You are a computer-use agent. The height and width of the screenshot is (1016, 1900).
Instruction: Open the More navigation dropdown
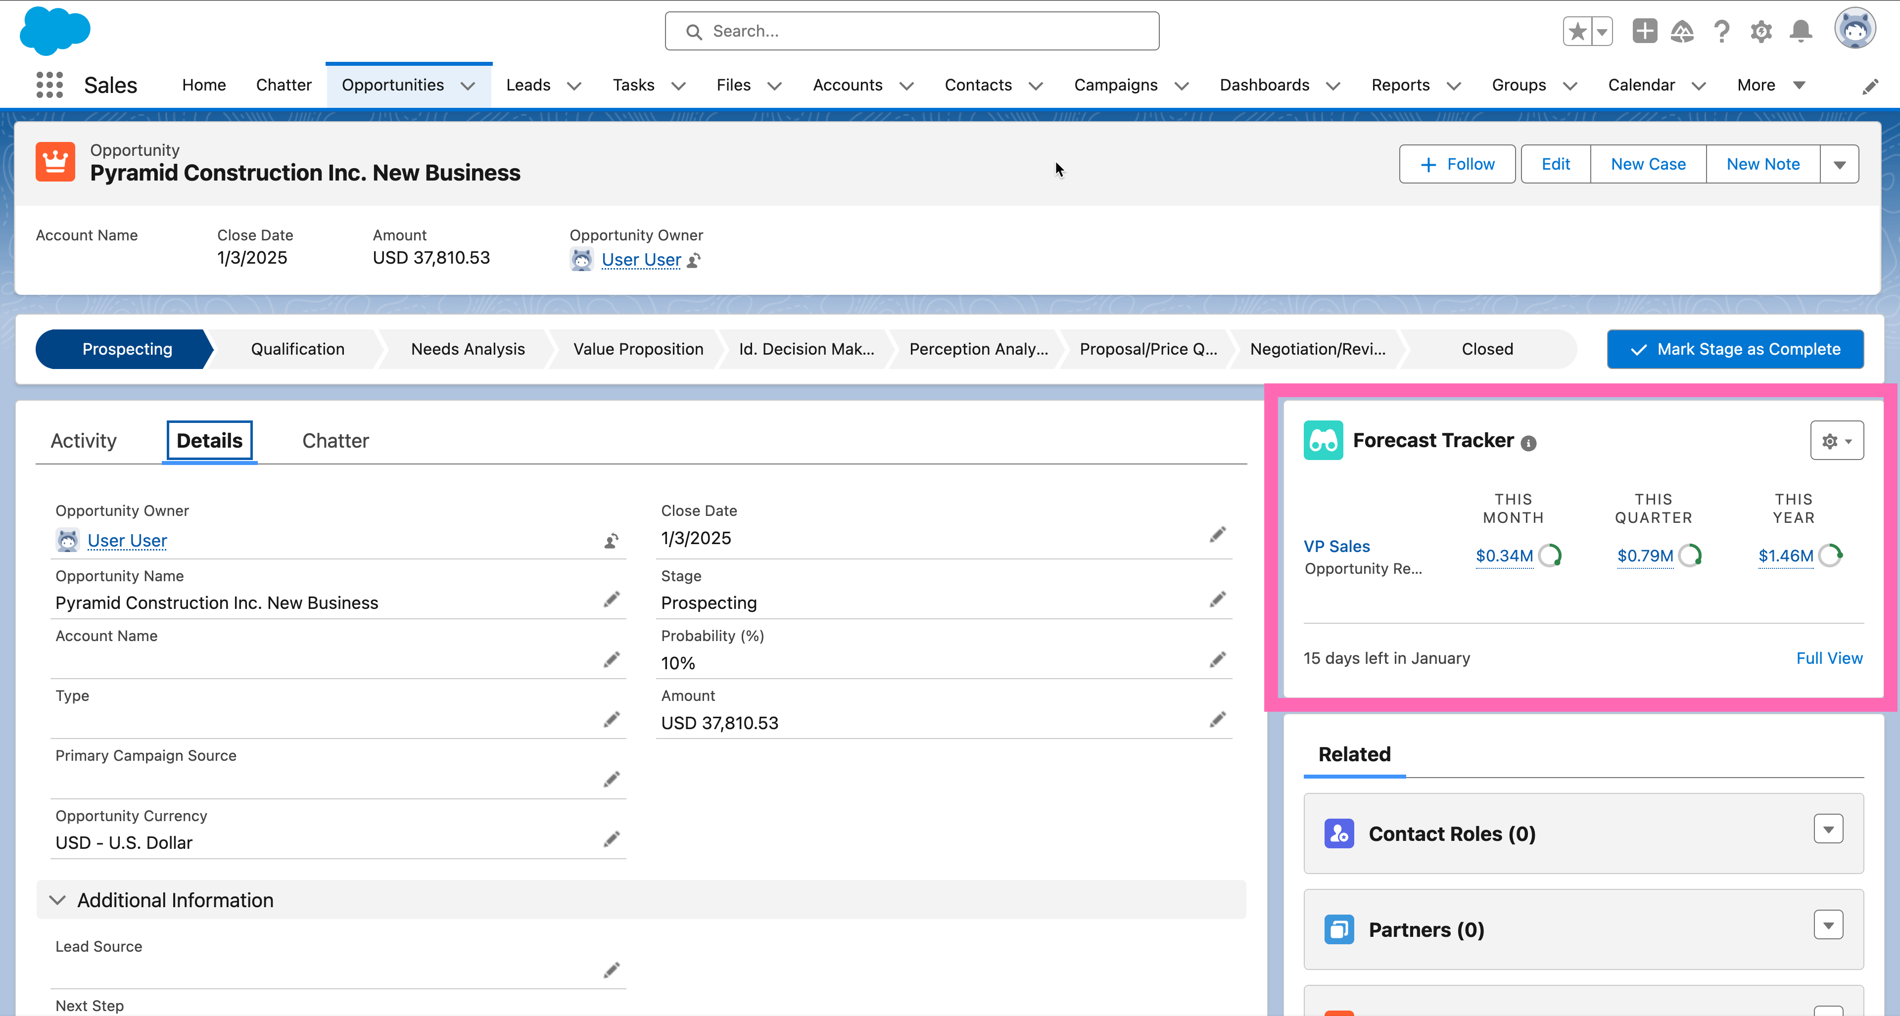(x=1771, y=85)
